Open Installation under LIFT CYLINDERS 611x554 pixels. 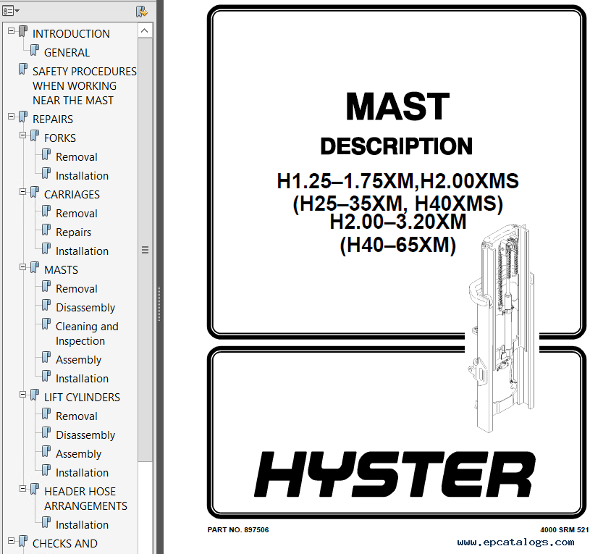[82, 473]
